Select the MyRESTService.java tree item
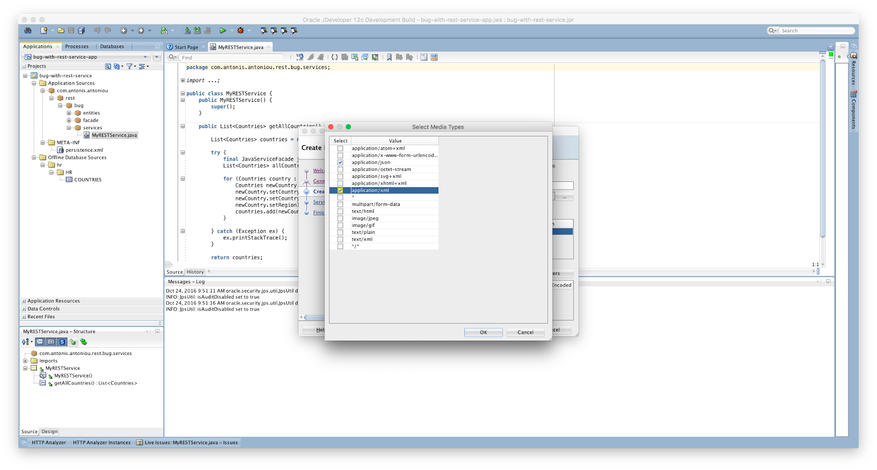This screenshot has height=470, width=877. (114, 135)
